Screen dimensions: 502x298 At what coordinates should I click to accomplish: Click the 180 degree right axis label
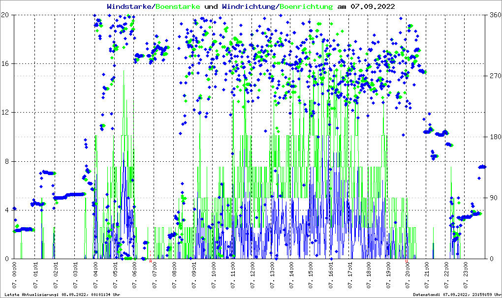click(x=494, y=137)
